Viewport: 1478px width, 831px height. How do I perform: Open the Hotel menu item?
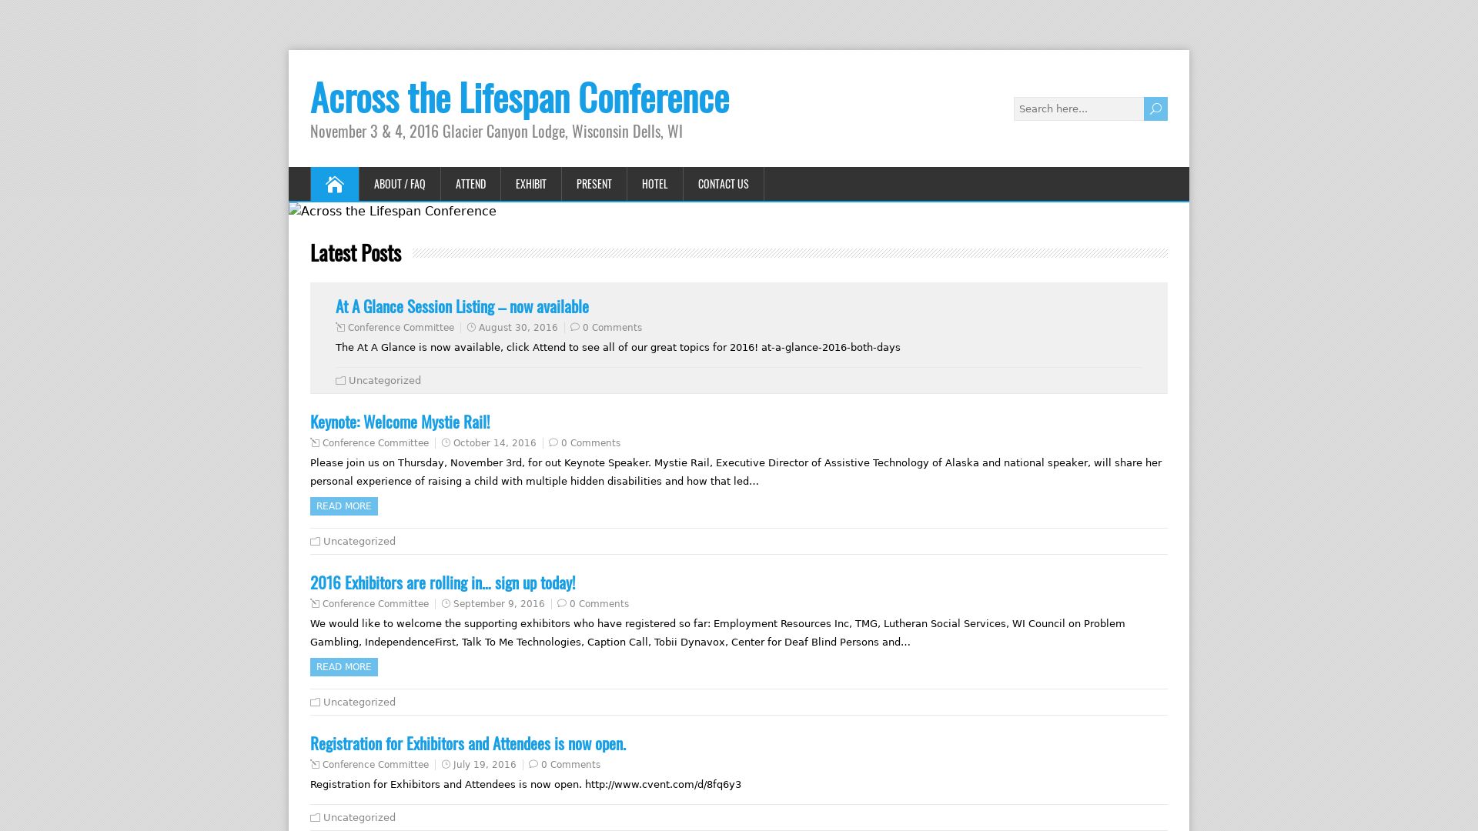point(654,184)
